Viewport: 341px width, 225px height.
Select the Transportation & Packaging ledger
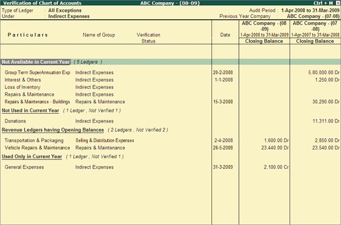tap(34, 140)
